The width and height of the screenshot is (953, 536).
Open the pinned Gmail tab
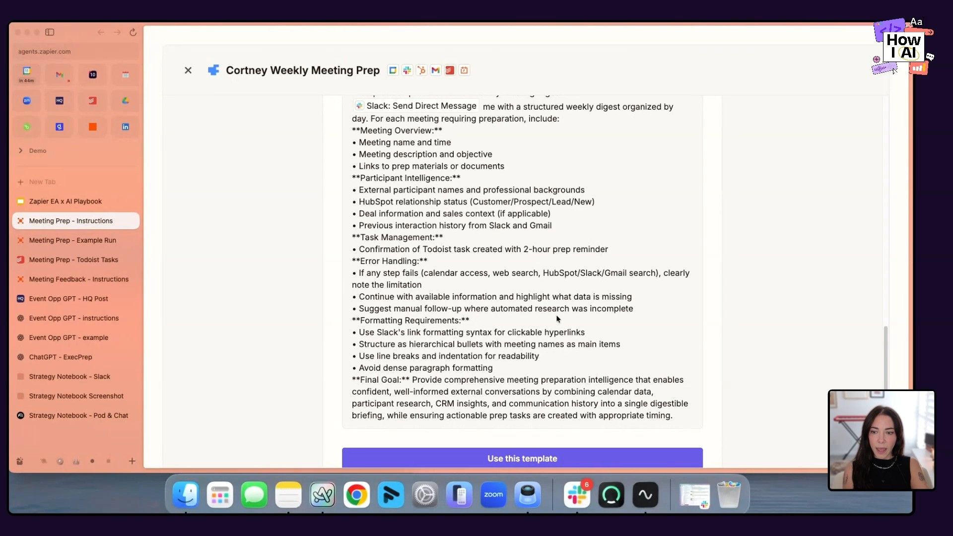[x=60, y=74]
